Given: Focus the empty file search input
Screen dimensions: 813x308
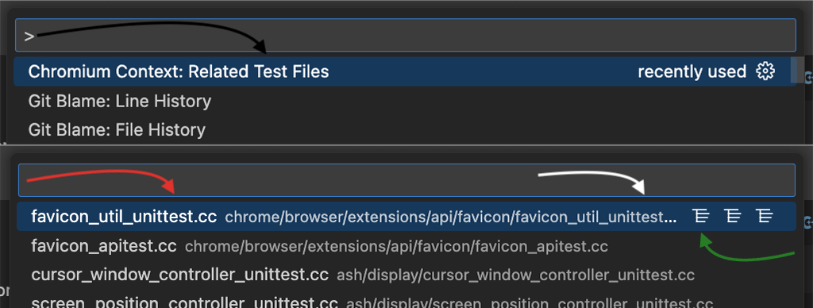Looking at the screenshot, I should pyautogui.click(x=406, y=180).
